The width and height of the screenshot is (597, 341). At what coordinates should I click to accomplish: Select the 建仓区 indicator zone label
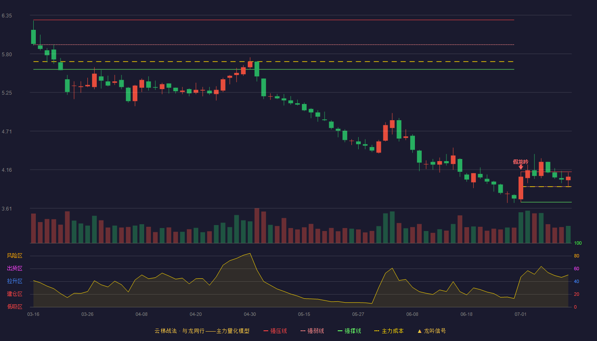(14, 294)
